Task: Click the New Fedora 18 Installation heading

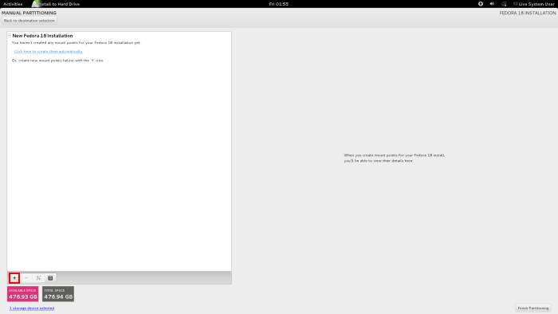Action: pyautogui.click(x=42, y=36)
